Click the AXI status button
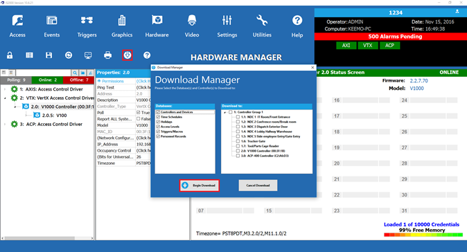 346,45
